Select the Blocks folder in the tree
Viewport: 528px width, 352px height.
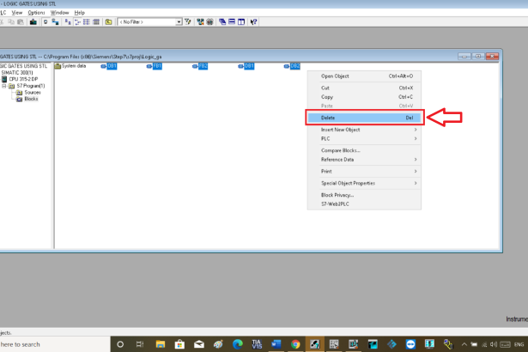(30, 99)
